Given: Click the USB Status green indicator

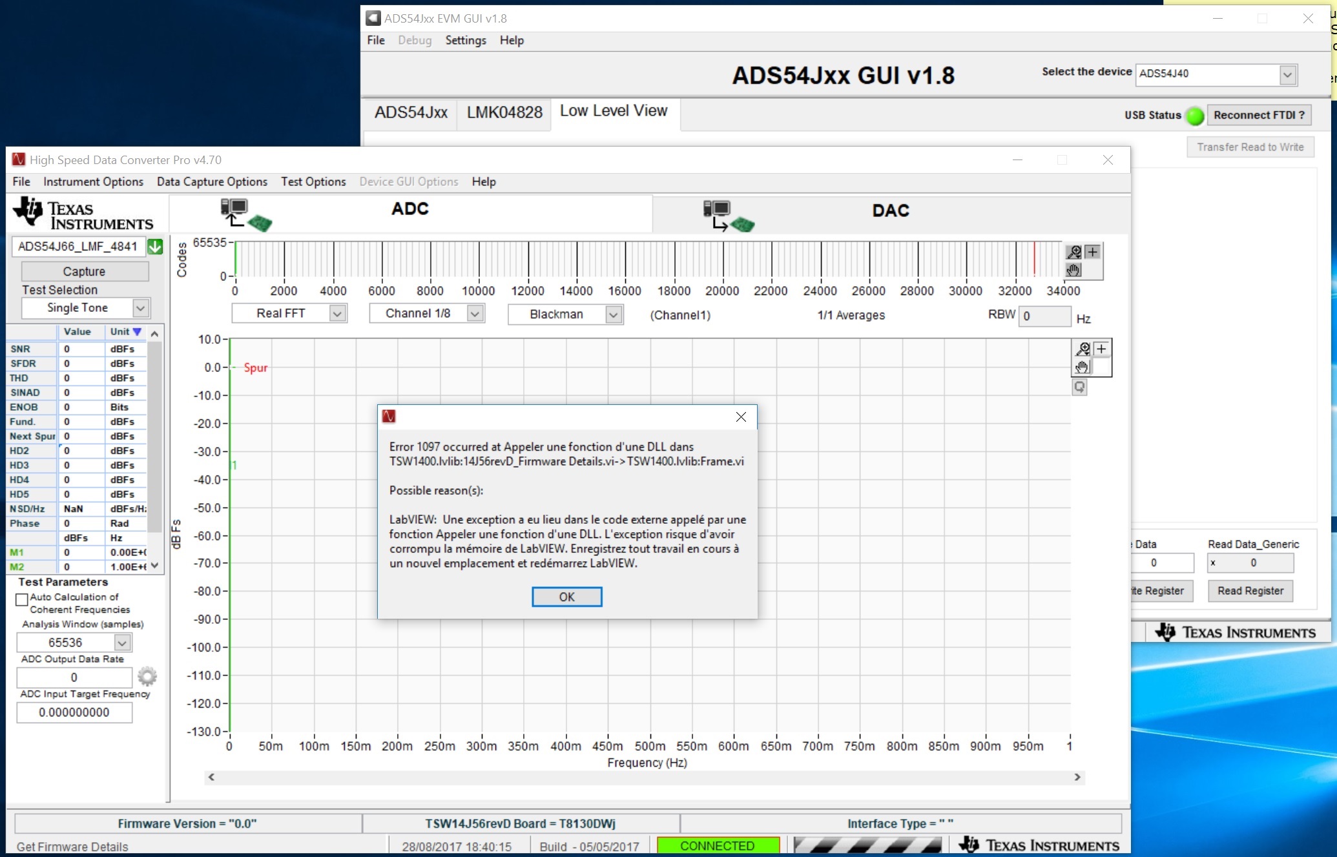Looking at the screenshot, I should [x=1195, y=116].
